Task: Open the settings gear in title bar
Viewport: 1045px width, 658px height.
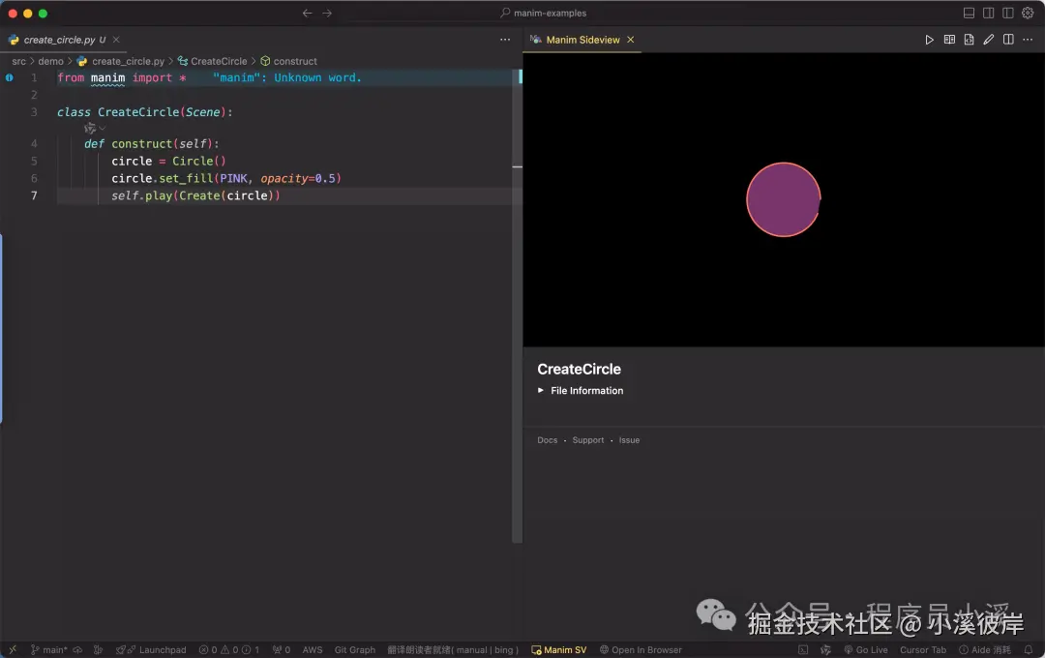Action: pos(1028,14)
